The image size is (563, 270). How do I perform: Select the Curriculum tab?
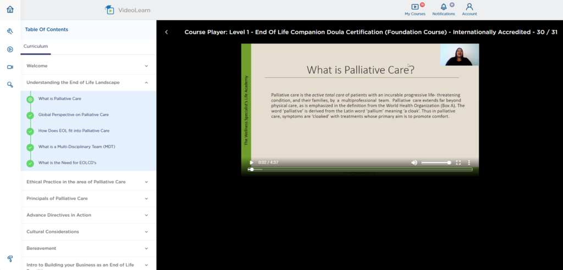tap(36, 46)
